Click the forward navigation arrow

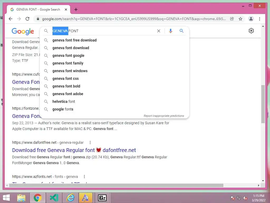coord(19,19)
